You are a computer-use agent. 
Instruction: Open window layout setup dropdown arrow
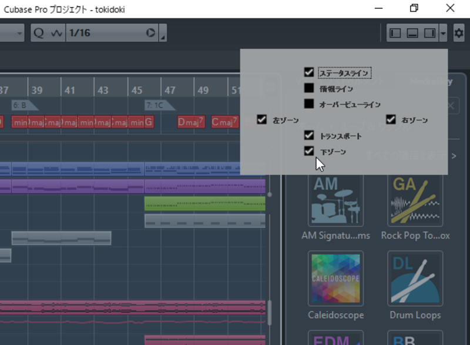(x=443, y=33)
